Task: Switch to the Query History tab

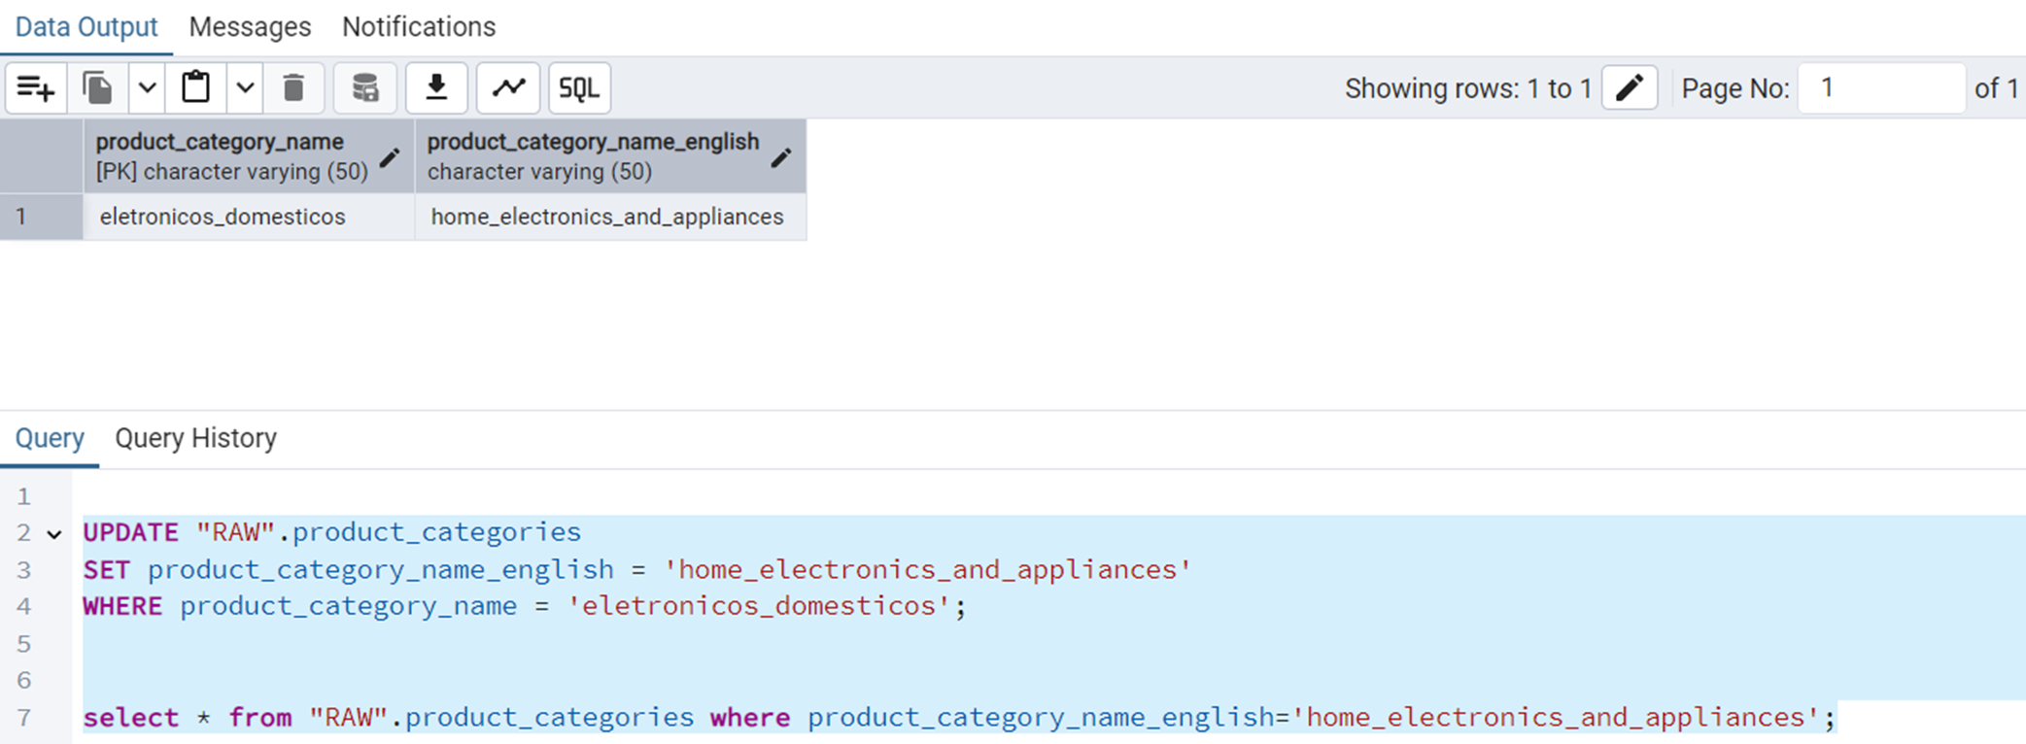Action: tap(195, 438)
